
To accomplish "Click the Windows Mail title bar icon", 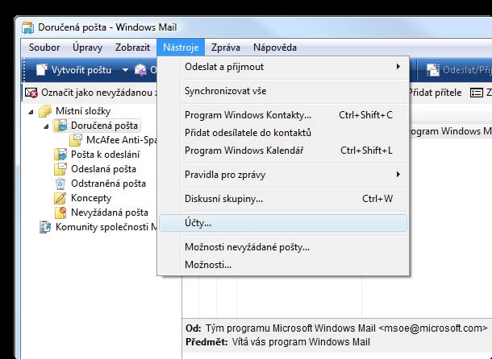I will tap(28, 27).
